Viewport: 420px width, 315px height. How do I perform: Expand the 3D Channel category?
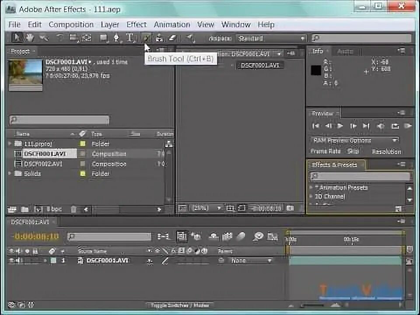tap(311, 196)
